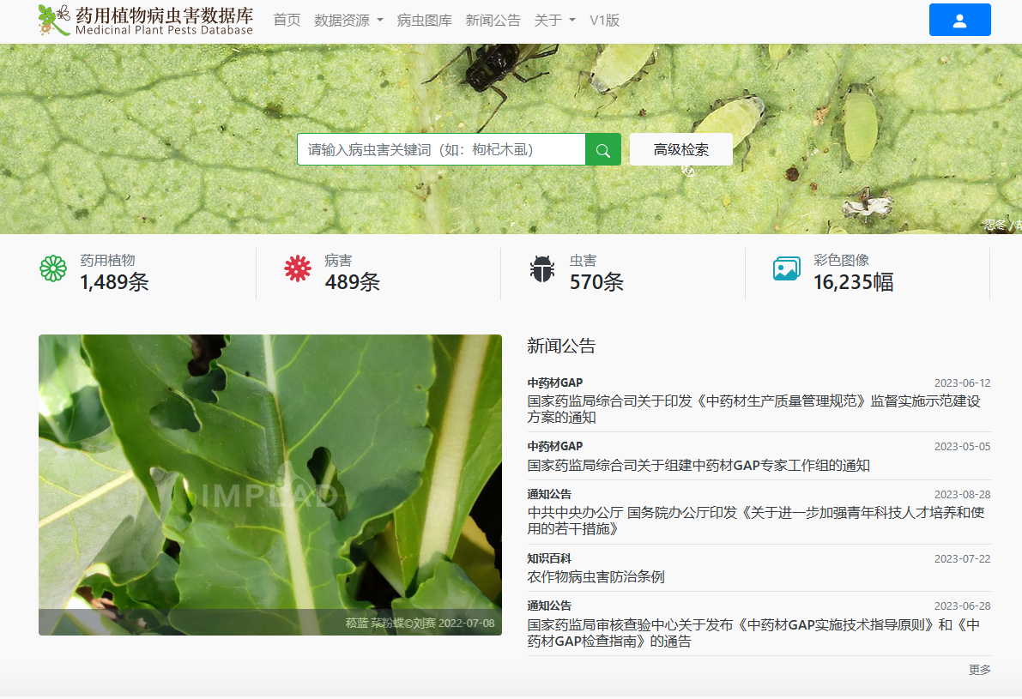Click the 知识百科 category label
Screen dimensions: 1022x699
point(549,558)
